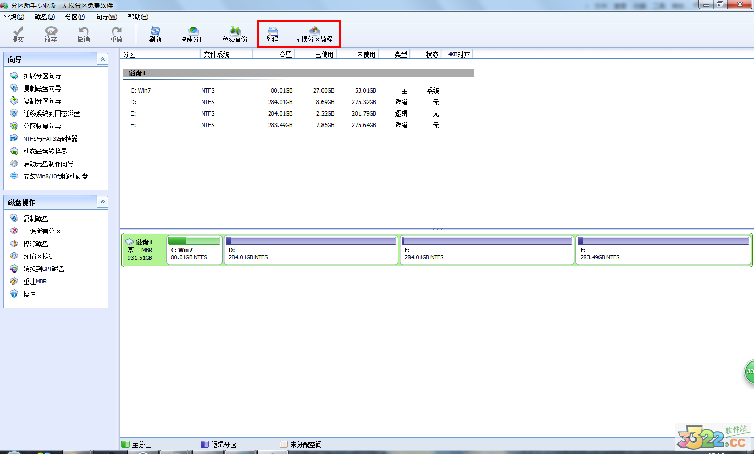Click the 刷新 (Refresh) toolbar icon

155,35
